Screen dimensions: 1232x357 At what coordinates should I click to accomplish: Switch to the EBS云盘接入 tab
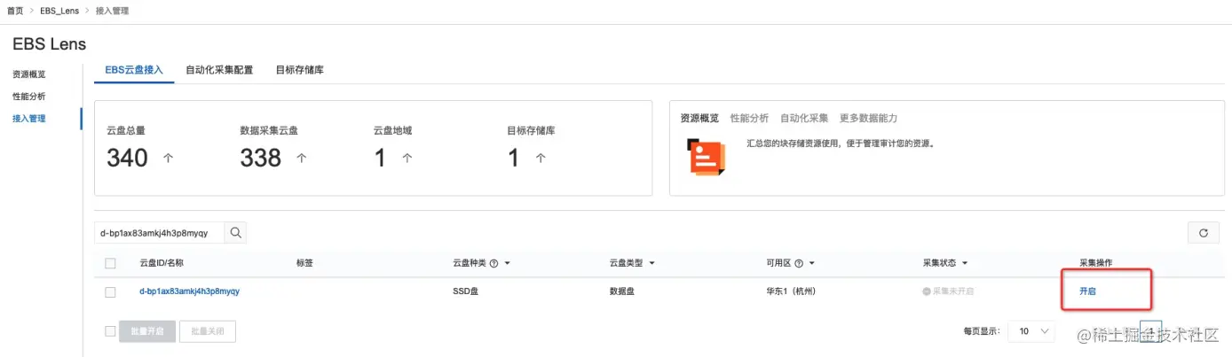[x=134, y=70]
